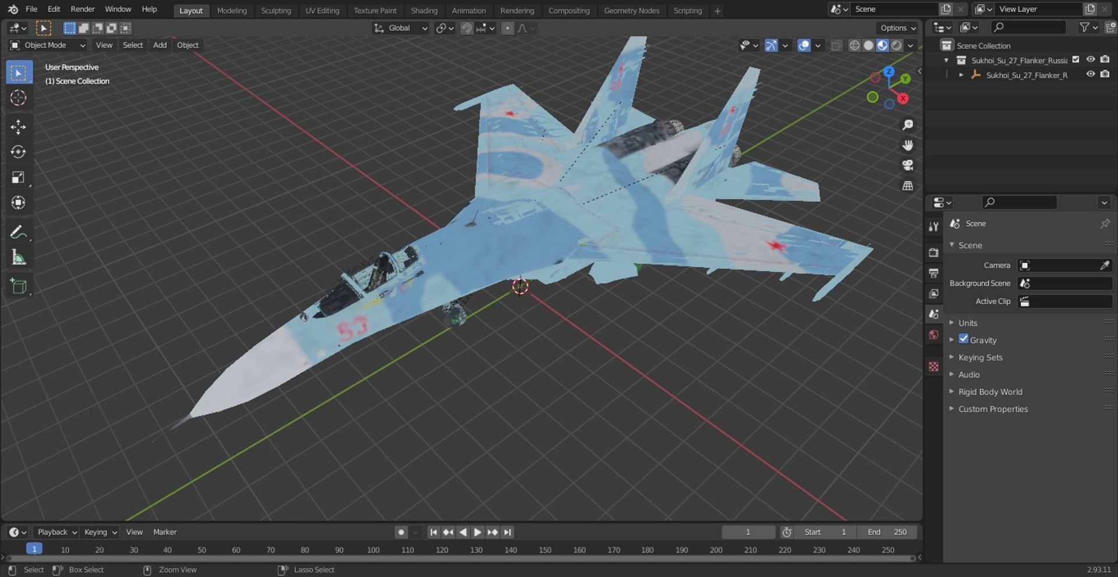Click the outliner search field
Screen dimensions: 1118x577
(1028, 27)
